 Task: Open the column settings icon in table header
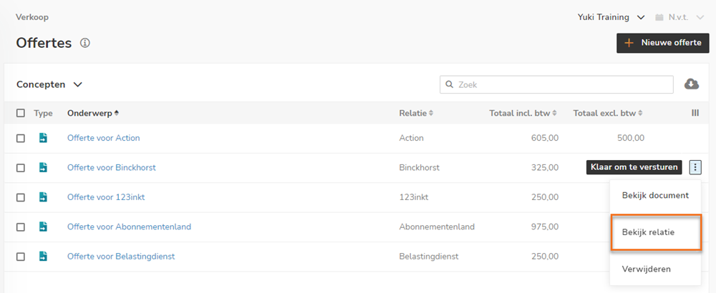(695, 113)
